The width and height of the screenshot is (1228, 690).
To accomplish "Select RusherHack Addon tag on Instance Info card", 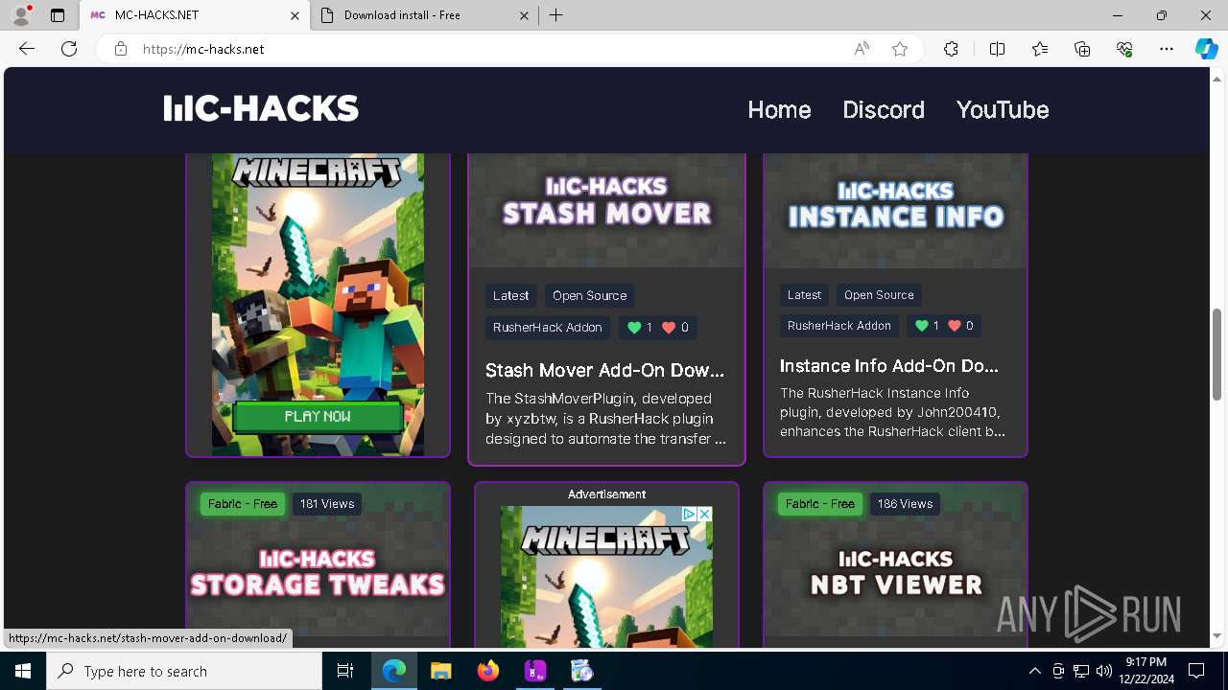I will tap(839, 326).
